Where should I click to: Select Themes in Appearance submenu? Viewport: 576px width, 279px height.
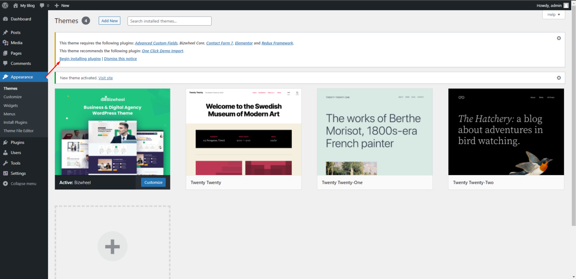click(10, 88)
